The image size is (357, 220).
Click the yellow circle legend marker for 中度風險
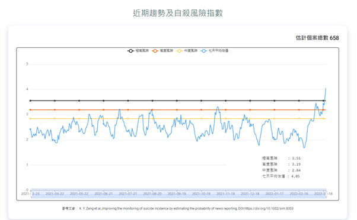click(179, 51)
